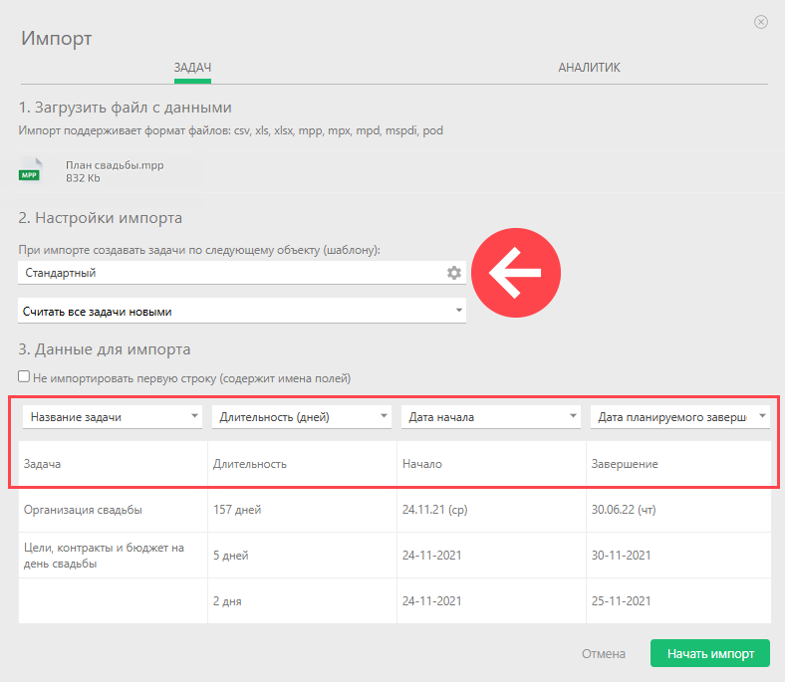
Task: Click the '832 Kb' file size text
Action: [x=83, y=178]
